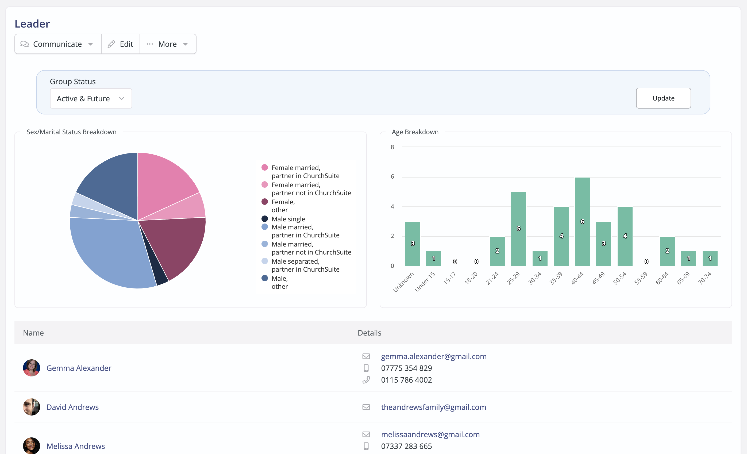Click the Edit pencil icon
The image size is (747, 454).
click(x=111, y=44)
